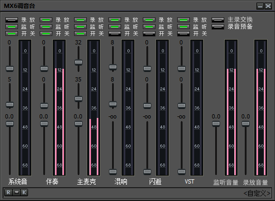The image size is (275, 201).
Task: Click the 混响 volume fader at -oo
Action: pos(113,171)
